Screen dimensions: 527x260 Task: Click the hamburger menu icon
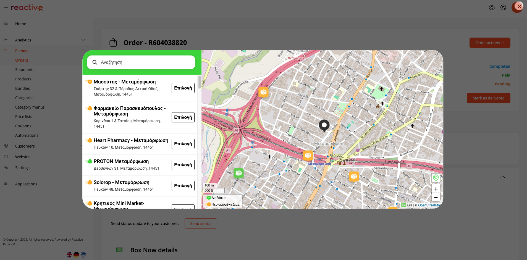(x=6, y=8)
